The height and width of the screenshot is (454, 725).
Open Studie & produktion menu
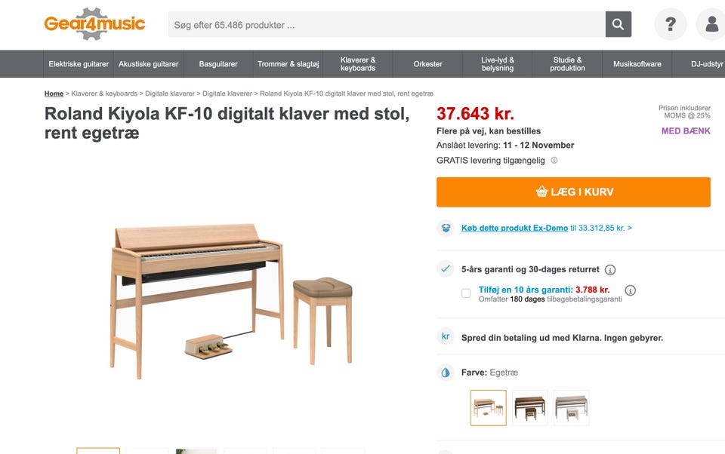coord(567,64)
